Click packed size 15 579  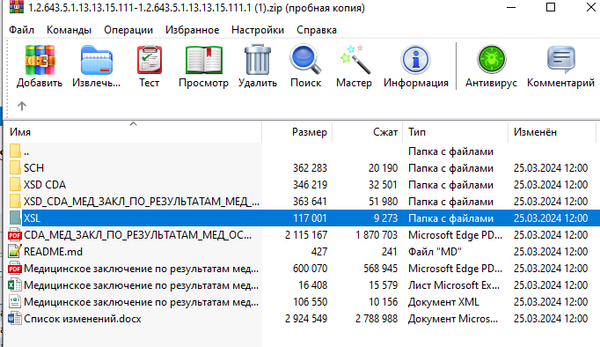pyautogui.click(x=383, y=285)
